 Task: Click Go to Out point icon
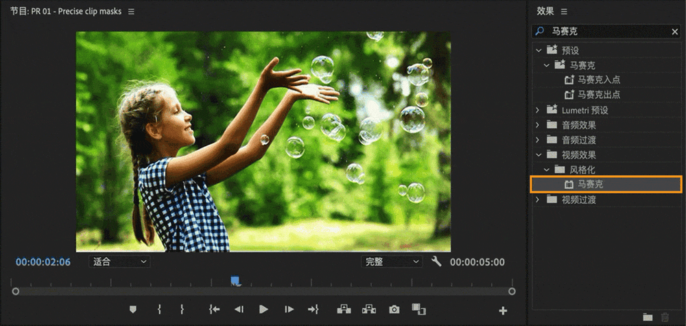coord(314,310)
